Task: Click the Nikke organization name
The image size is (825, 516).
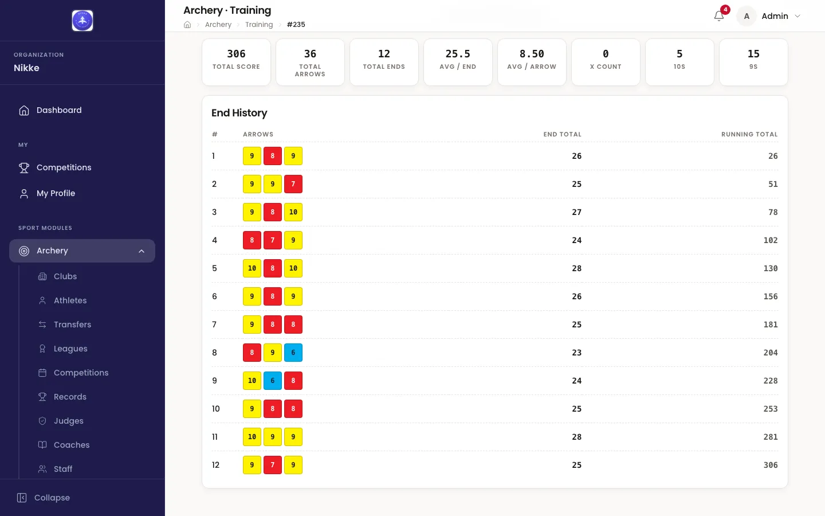Action: click(26, 68)
